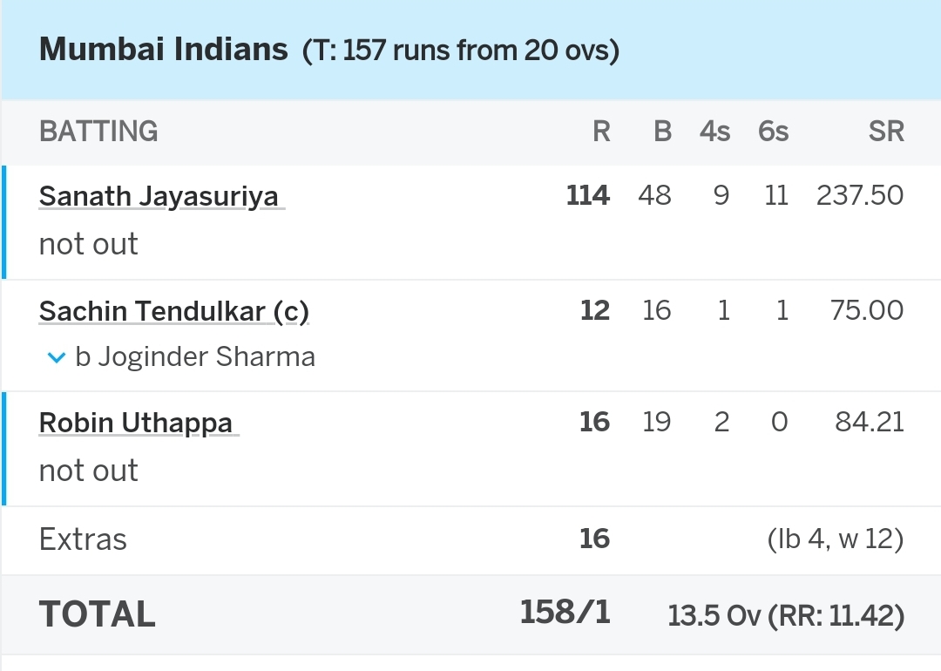The width and height of the screenshot is (941, 671).
Task: Click the BATTING column header
Action: pos(98,131)
